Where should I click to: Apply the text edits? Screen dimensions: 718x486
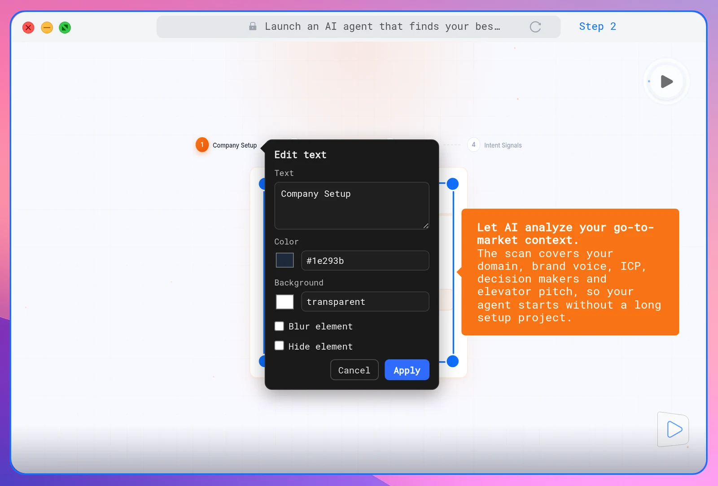pos(407,370)
